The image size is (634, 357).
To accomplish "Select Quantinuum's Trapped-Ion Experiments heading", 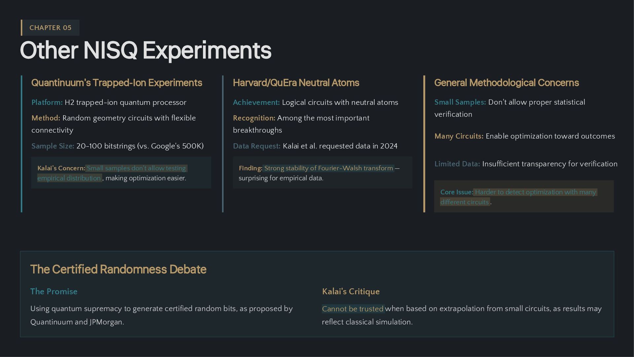I will point(117,83).
